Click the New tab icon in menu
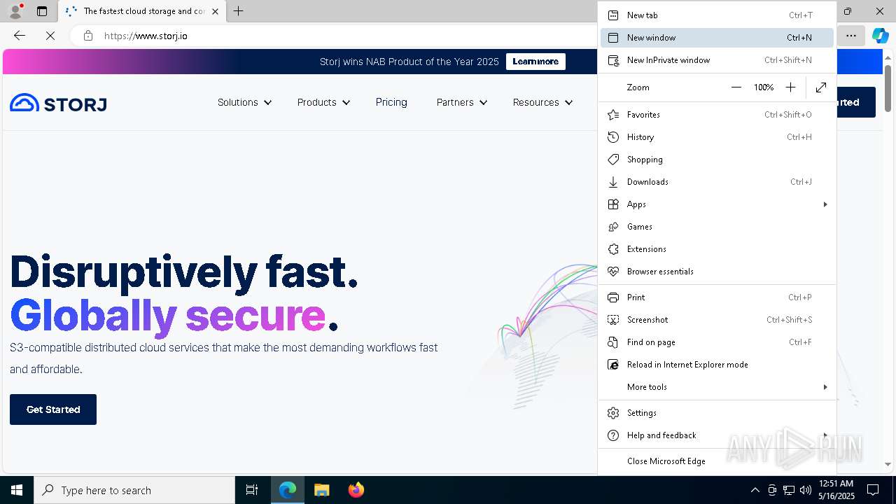The height and width of the screenshot is (504, 896). [613, 15]
